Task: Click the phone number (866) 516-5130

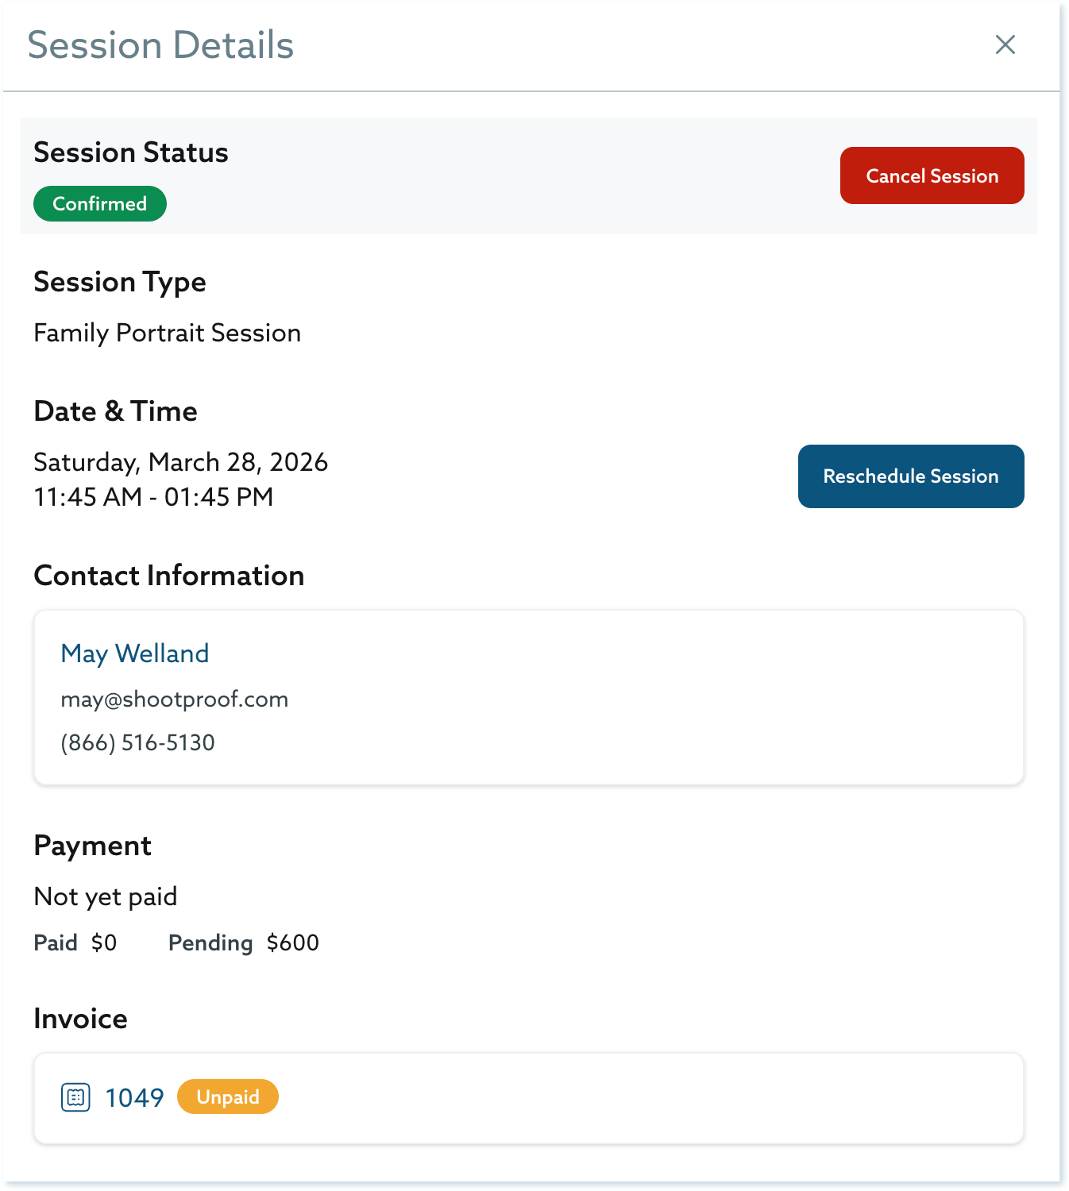Action: (x=138, y=742)
